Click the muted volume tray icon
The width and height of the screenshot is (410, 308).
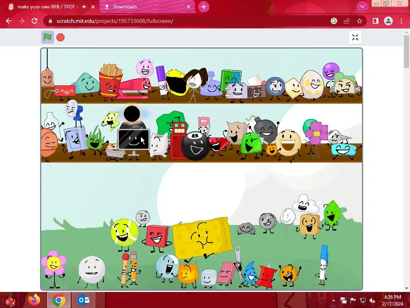(x=372, y=300)
